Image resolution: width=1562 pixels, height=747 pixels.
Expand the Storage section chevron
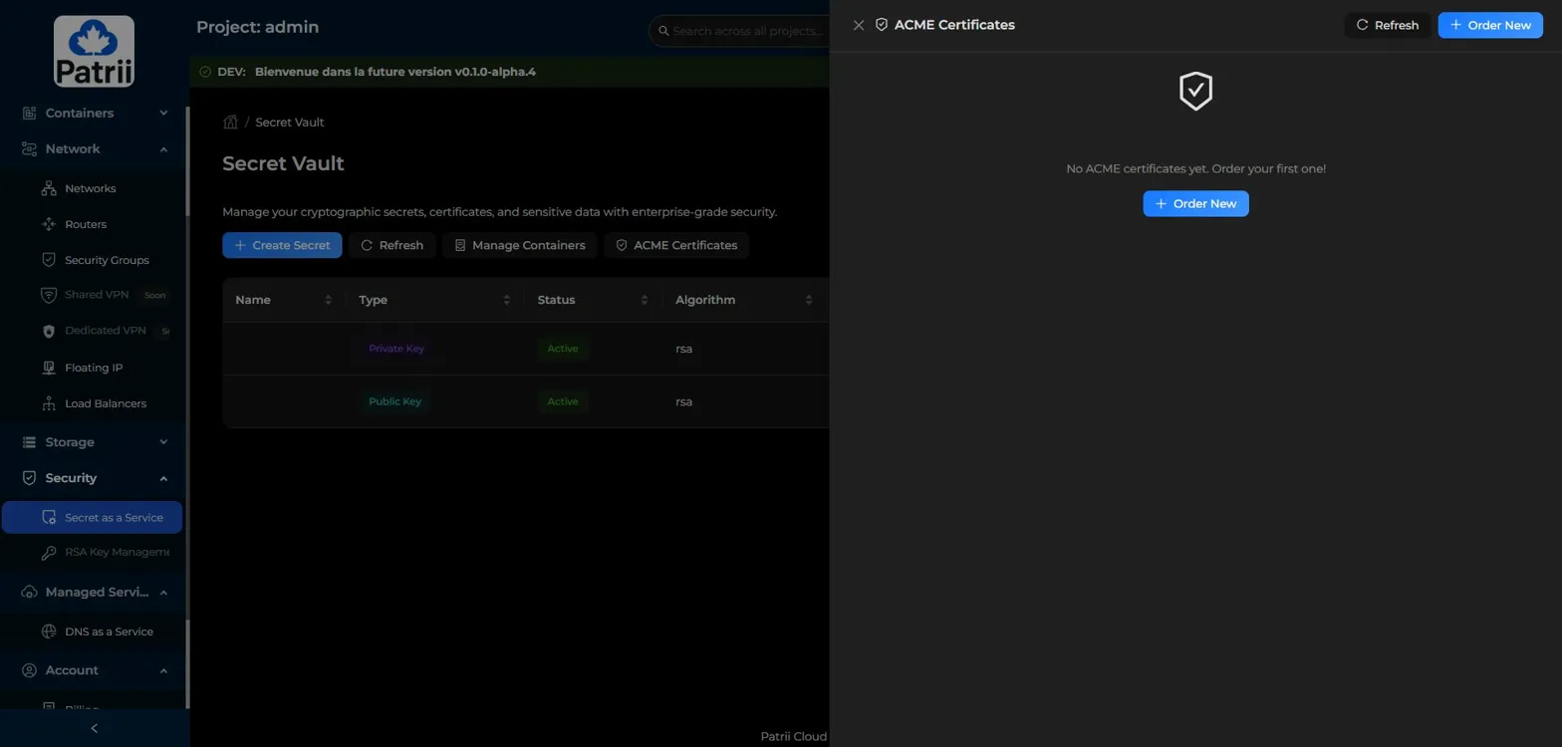[163, 442]
